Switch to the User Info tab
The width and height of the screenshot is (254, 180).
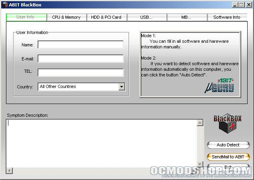26,17
